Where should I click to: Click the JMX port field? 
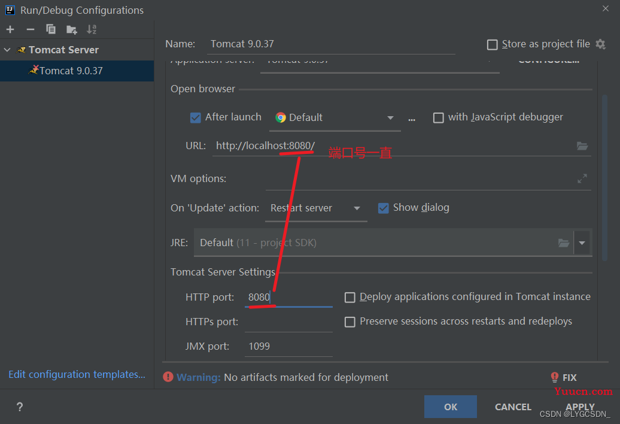(x=288, y=346)
